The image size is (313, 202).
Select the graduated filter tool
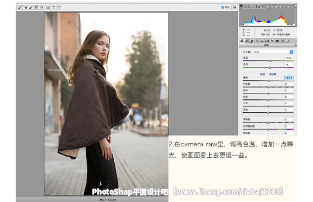coord(36,8)
